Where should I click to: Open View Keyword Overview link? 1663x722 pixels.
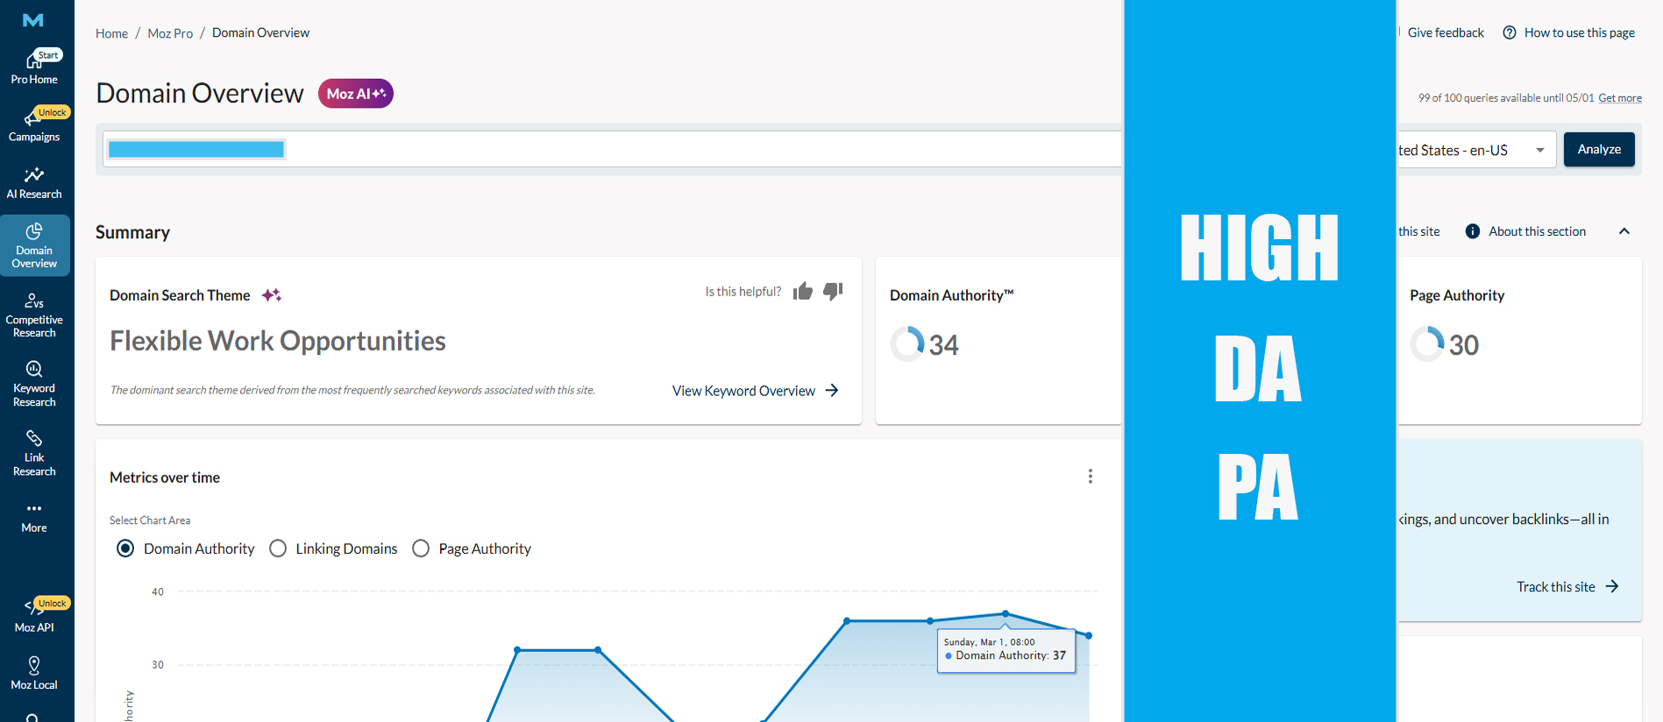coord(743,391)
